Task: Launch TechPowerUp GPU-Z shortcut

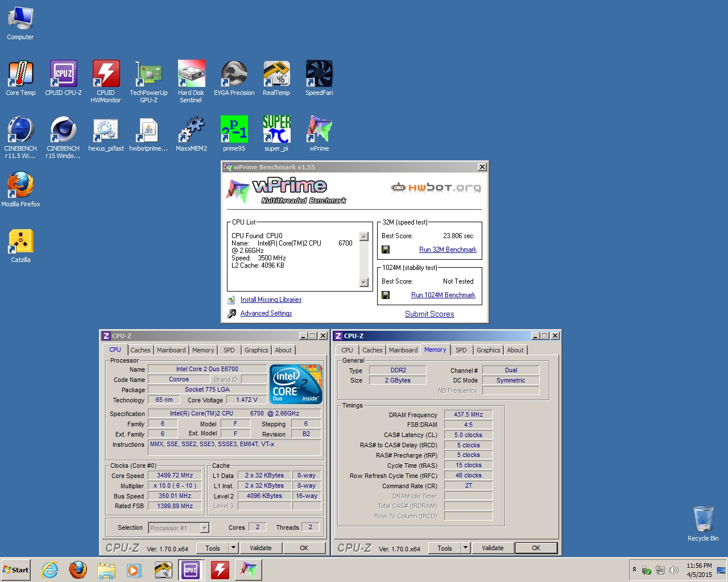Action: [x=148, y=82]
